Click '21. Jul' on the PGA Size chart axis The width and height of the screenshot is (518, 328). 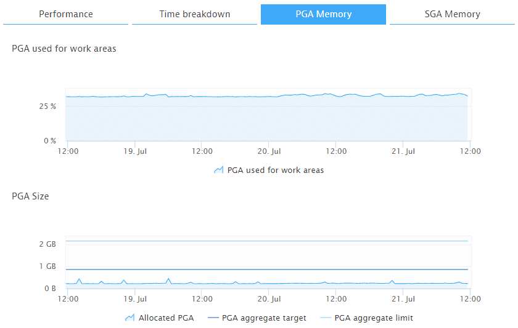[403, 299]
